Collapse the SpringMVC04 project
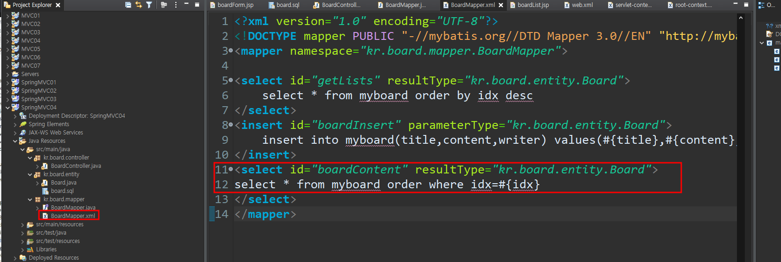The width and height of the screenshot is (781, 262). click(8, 108)
